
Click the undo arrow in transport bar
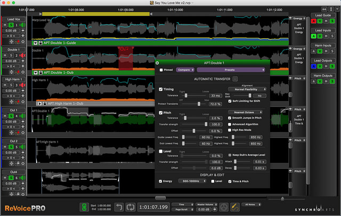point(119,207)
